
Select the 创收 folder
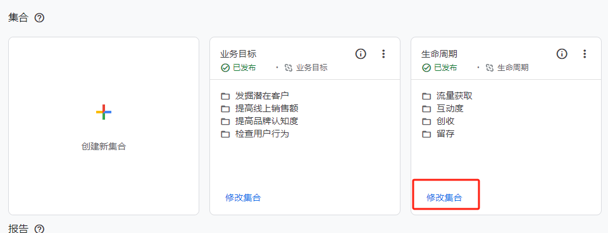click(x=438, y=121)
